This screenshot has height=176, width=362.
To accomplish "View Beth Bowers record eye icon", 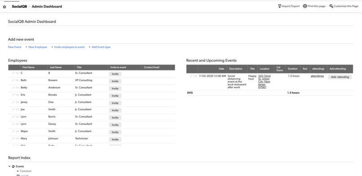I will [x=17, y=80].
